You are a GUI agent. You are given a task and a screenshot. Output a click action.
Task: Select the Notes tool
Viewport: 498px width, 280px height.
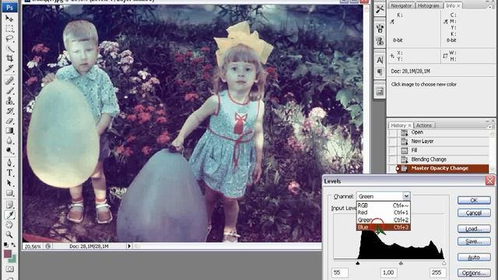tap(9, 205)
